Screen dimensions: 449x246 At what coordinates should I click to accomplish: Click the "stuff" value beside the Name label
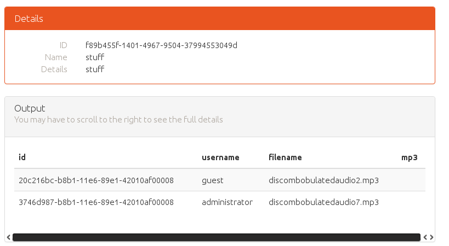click(x=95, y=57)
